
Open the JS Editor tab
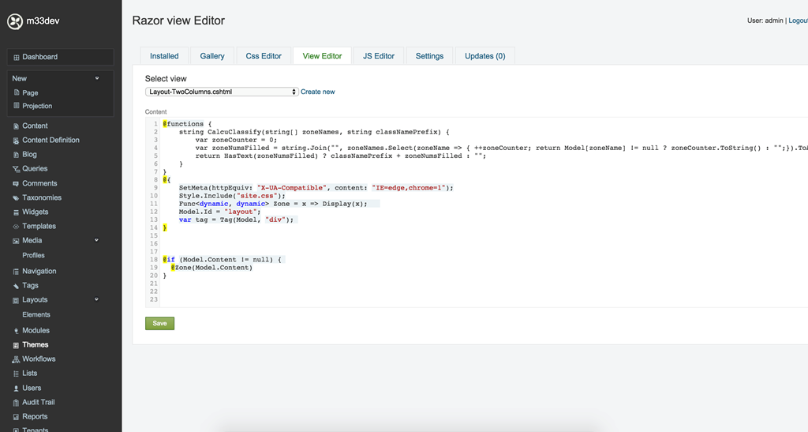pyautogui.click(x=379, y=56)
